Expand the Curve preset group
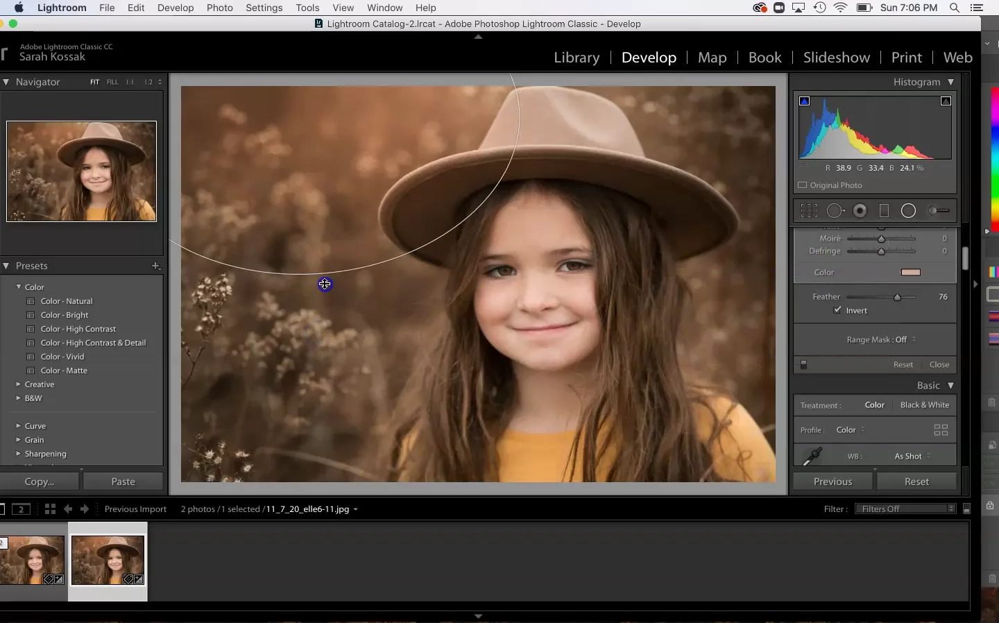Screen dimensions: 999x623 click(19, 426)
